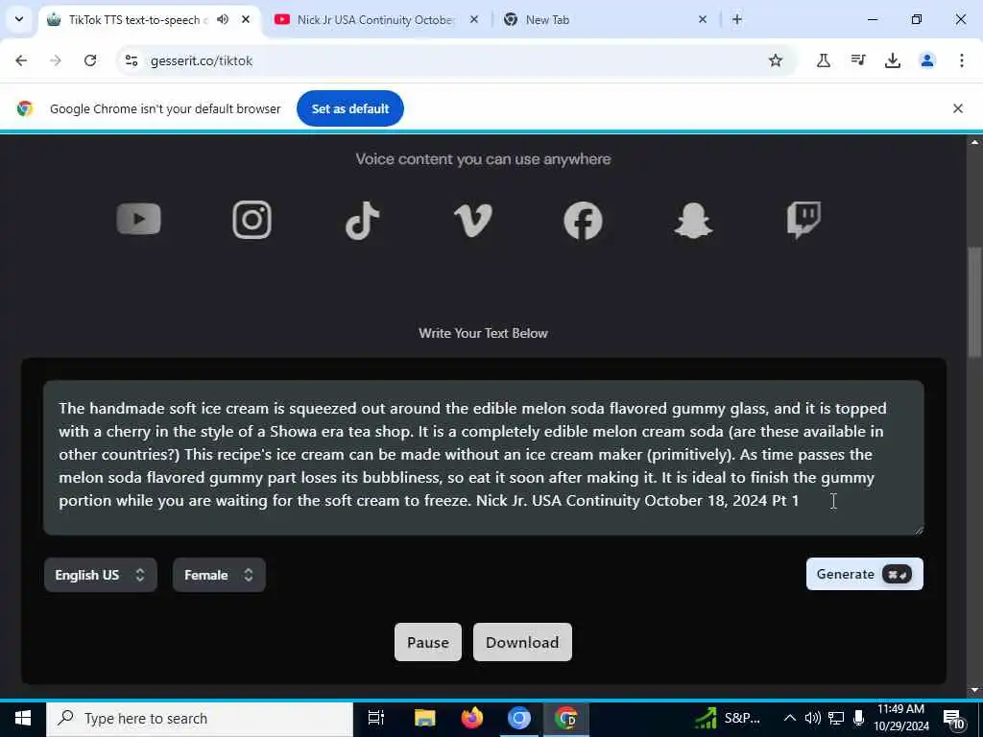Image resolution: width=983 pixels, height=737 pixels.
Task: Open the Windows Start menu
Action: 23,718
